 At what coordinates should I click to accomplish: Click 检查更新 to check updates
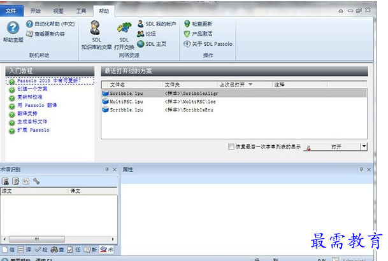pos(198,24)
